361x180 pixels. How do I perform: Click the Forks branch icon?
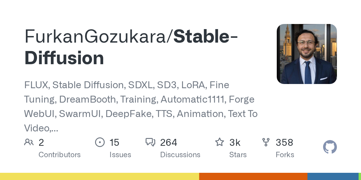pos(266,142)
